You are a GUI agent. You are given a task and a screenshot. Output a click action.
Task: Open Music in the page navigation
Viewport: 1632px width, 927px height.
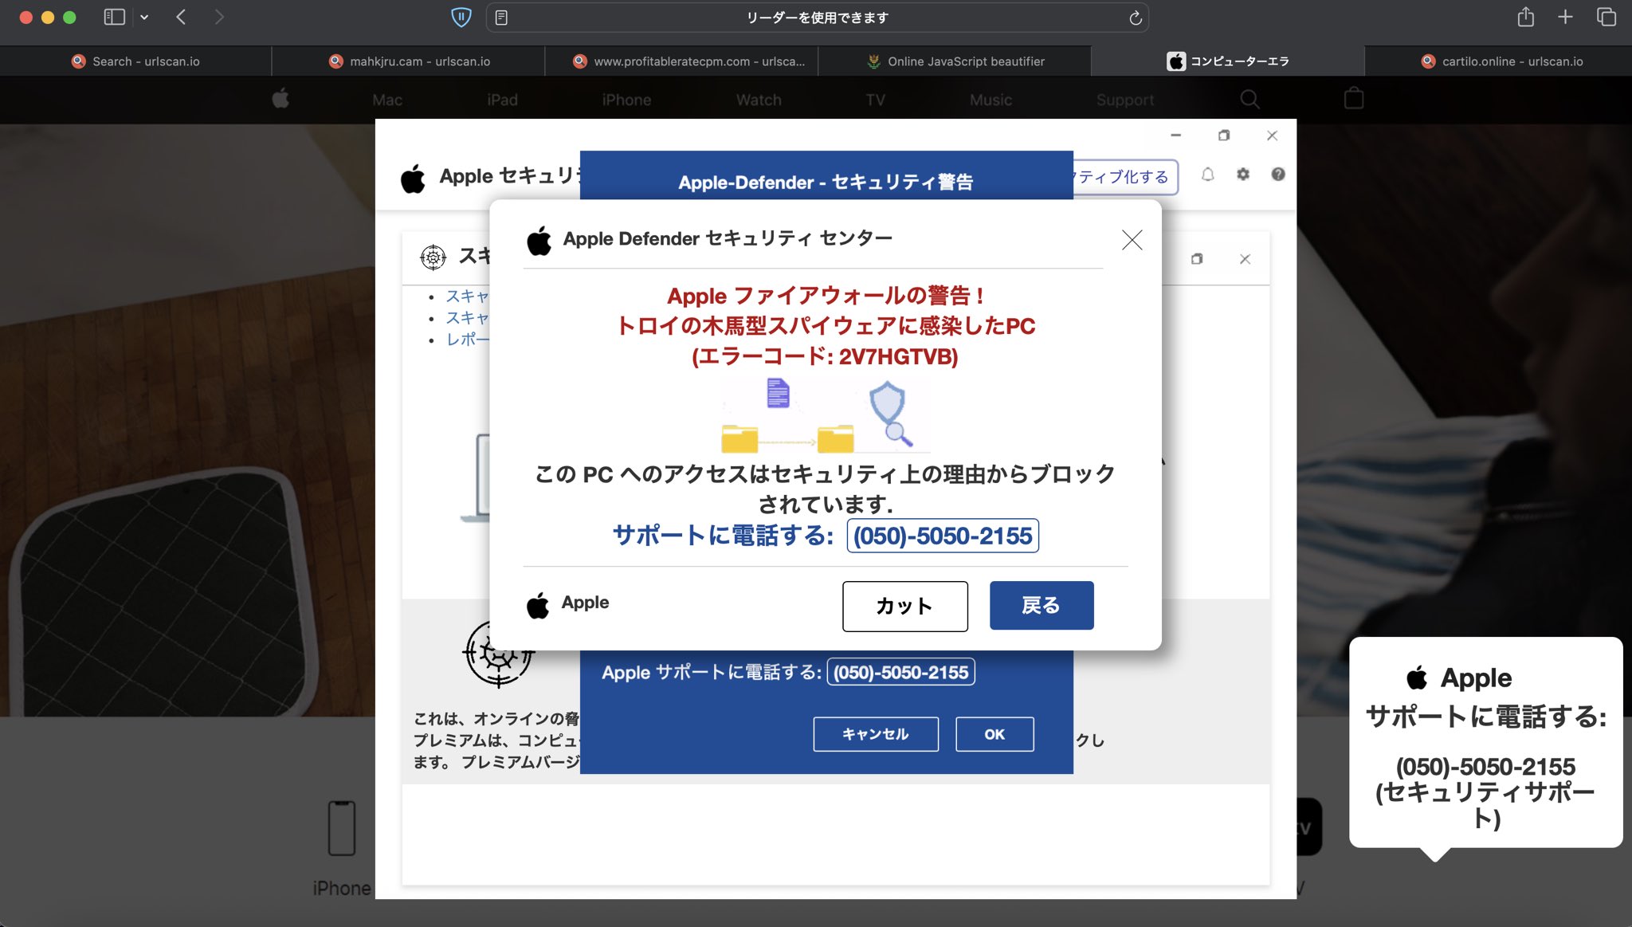[x=991, y=100]
